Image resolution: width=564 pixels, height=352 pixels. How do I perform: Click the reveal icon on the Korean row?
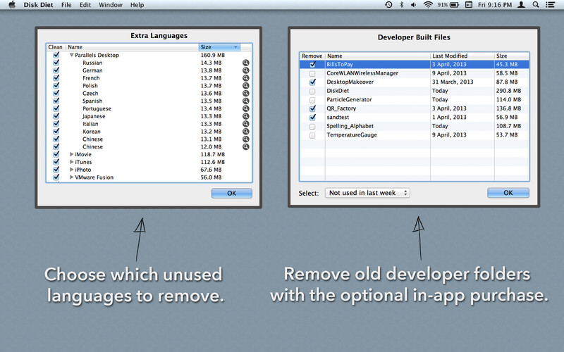pyautogui.click(x=245, y=132)
